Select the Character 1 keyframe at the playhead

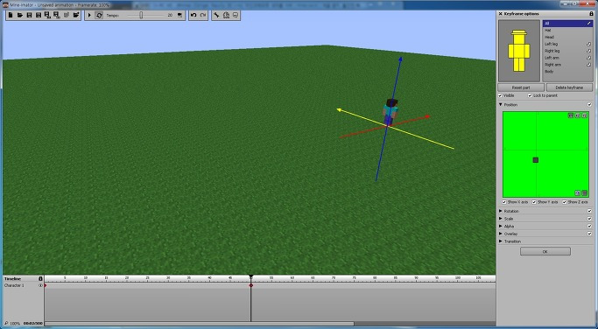coord(251,285)
